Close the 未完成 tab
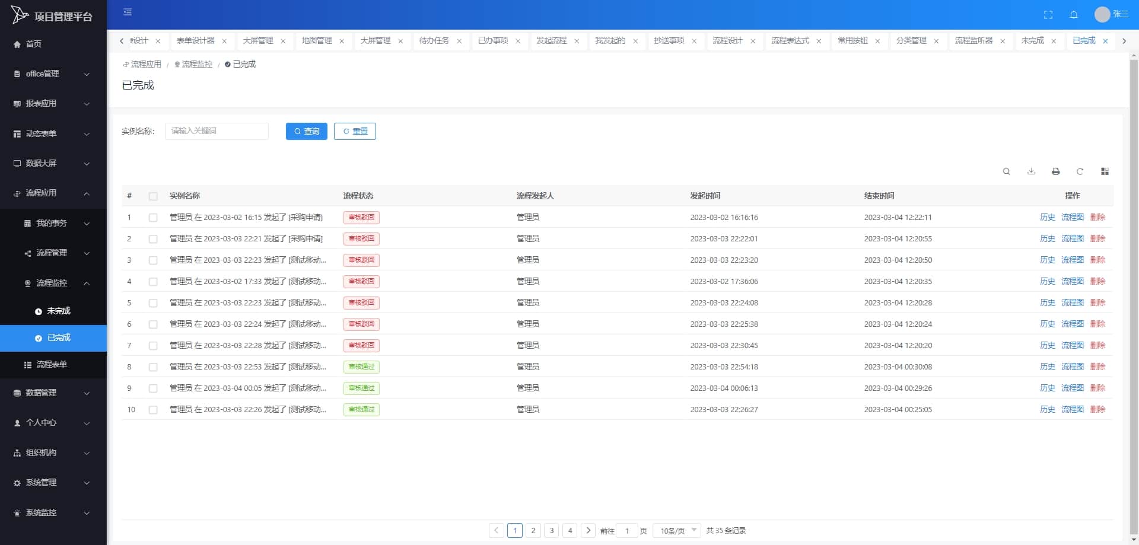Screen dimensions: 1139x545 tap(1054, 41)
